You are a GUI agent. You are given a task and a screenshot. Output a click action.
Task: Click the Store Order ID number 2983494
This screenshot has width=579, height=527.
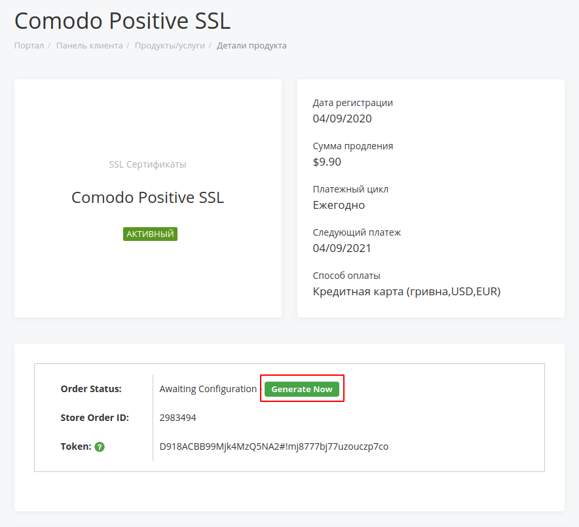point(177,418)
